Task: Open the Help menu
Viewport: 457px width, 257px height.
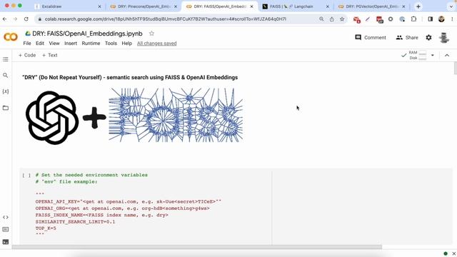Action: 127,43
